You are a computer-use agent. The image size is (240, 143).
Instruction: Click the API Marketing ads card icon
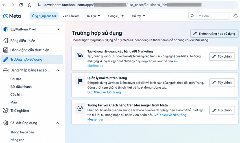[x=80, y=55]
